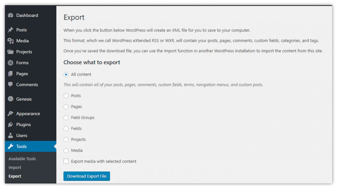The height and width of the screenshot is (189, 337).
Task: Click the Genesis logo icon
Action: coord(10,99)
